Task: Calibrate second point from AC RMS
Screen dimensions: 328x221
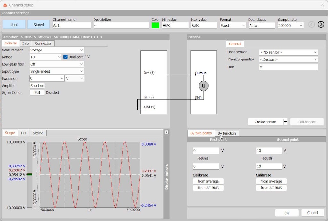Action: pyautogui.click(x=271, y=188)
